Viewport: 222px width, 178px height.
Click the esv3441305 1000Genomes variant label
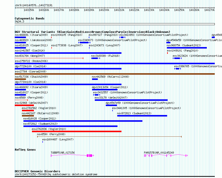[x=146, y=108]
